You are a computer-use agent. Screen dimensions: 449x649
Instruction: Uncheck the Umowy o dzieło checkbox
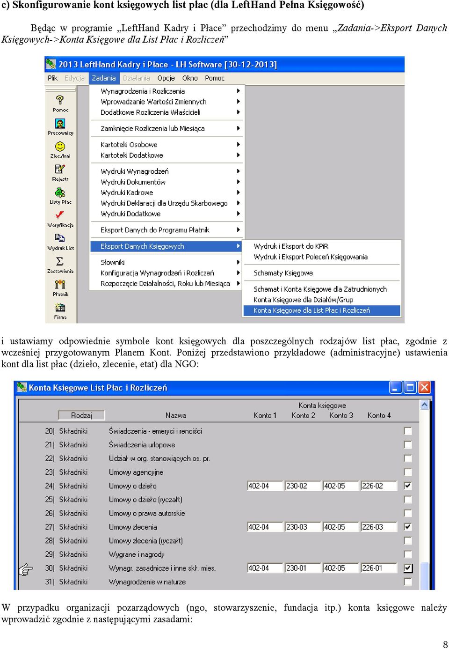(x=408, y=486)
